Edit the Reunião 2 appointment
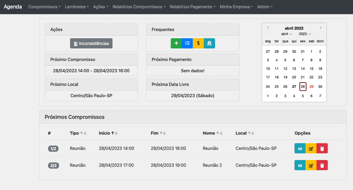 [311, 165]
